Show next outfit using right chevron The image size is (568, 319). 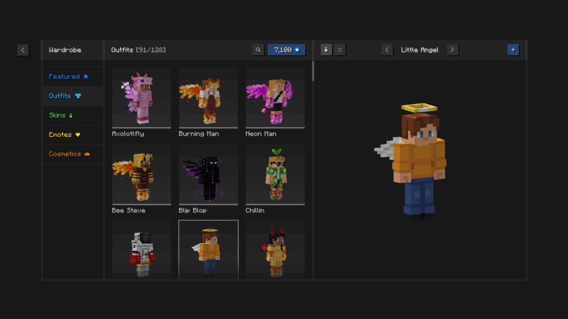(453, 50)
